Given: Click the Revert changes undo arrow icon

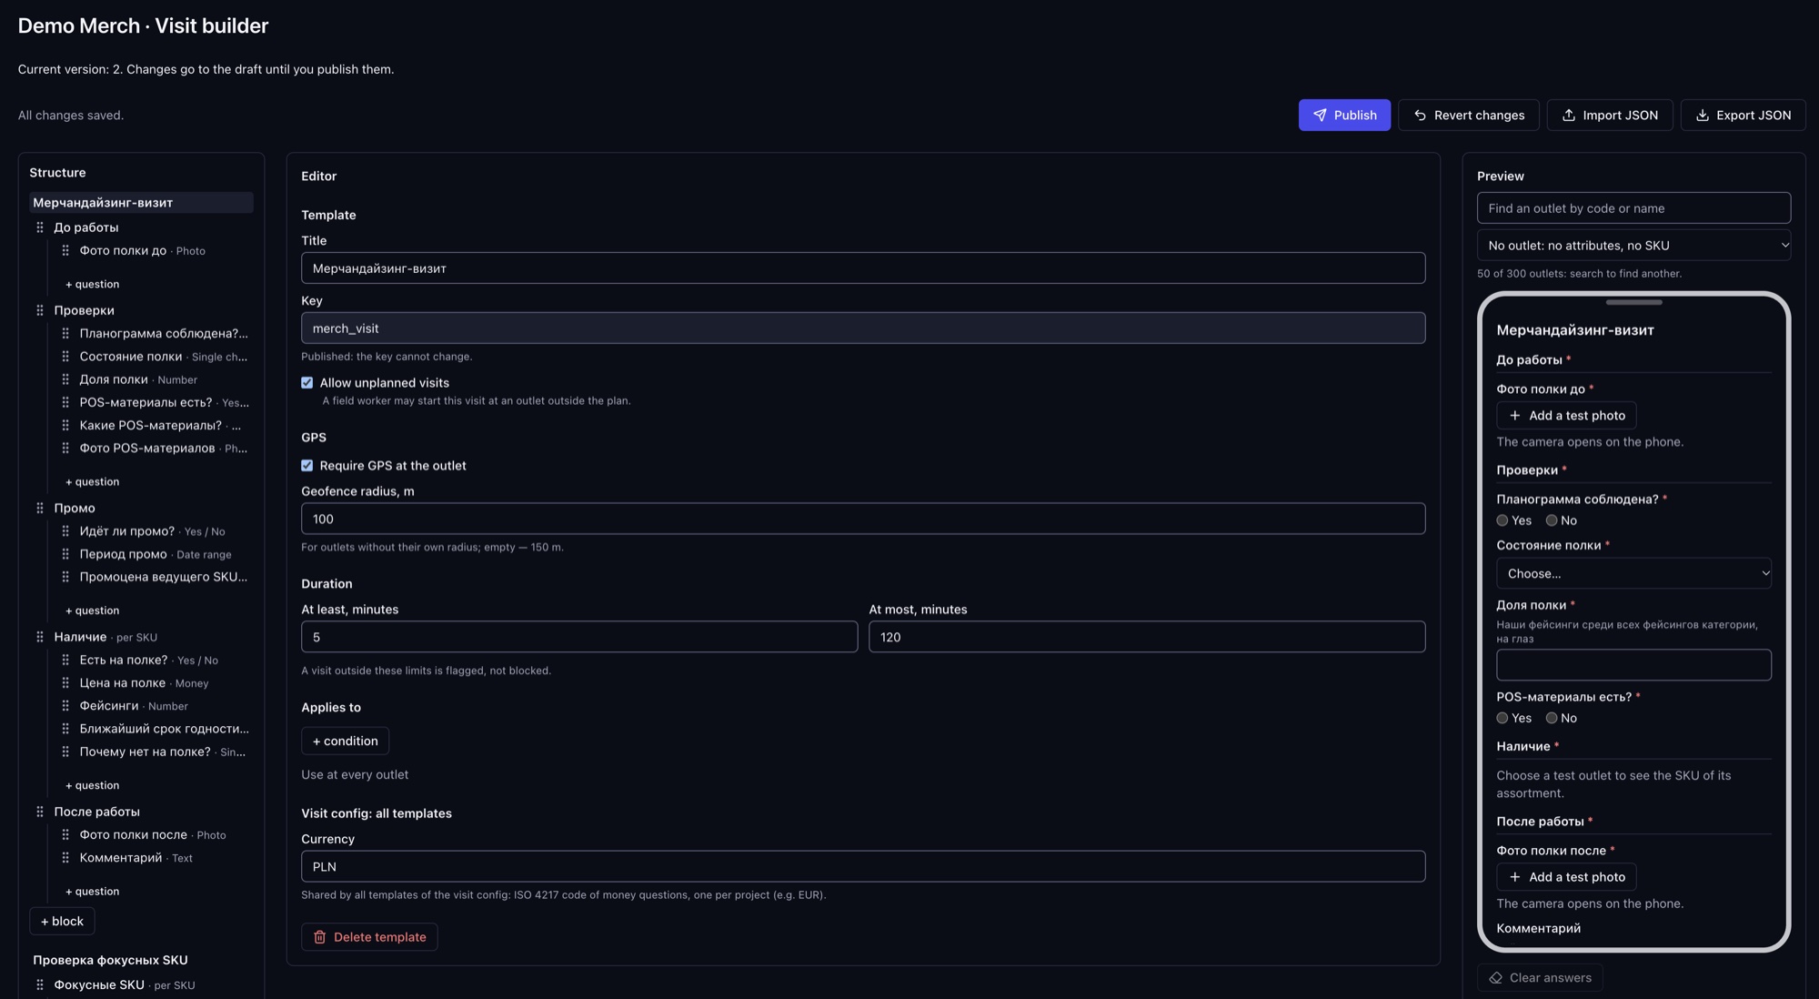Looking at the screenshot, I should point(1420,116).
